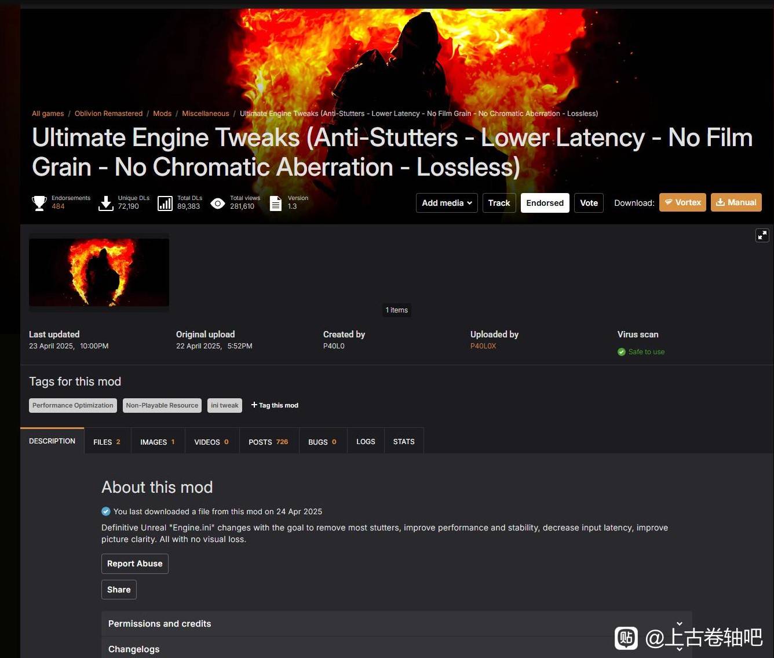Click the Unique DLs download icon

pos(106,203)
